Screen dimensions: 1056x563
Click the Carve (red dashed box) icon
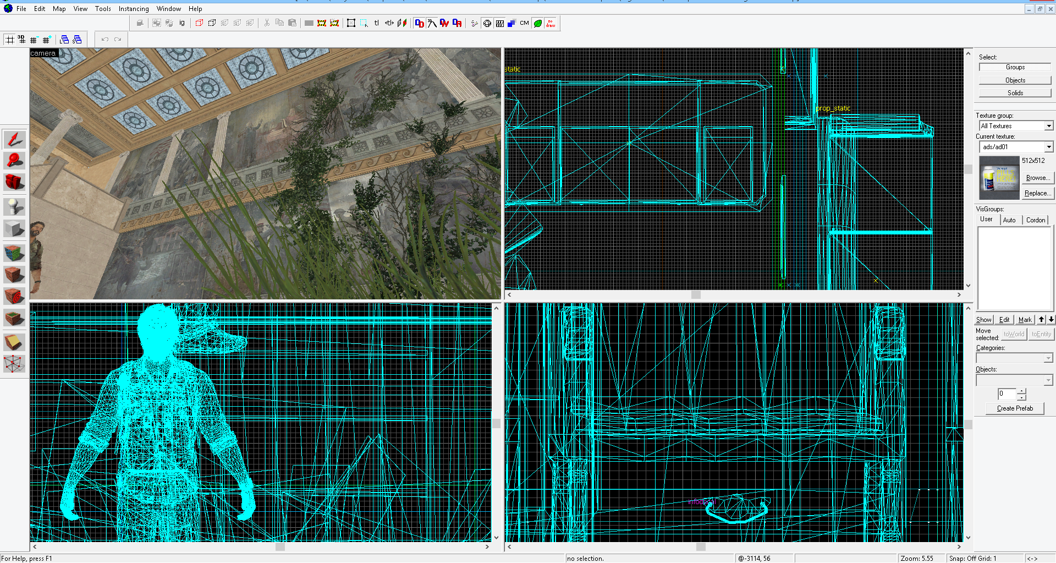tap(199, 23)
